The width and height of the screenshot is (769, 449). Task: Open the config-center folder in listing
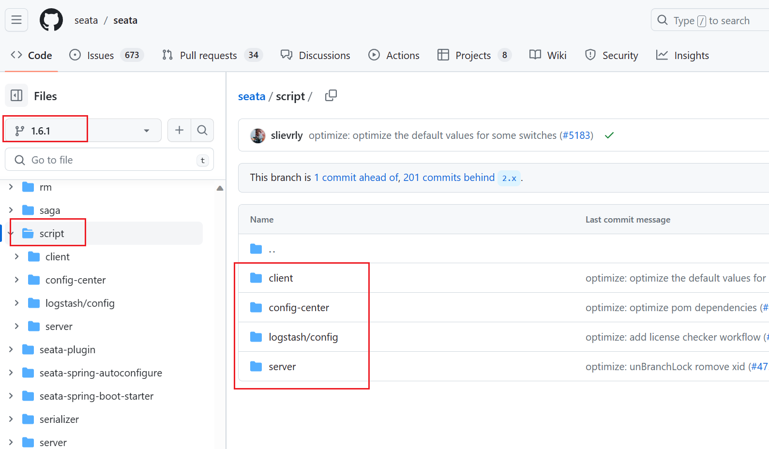click(x=299, y=308)
